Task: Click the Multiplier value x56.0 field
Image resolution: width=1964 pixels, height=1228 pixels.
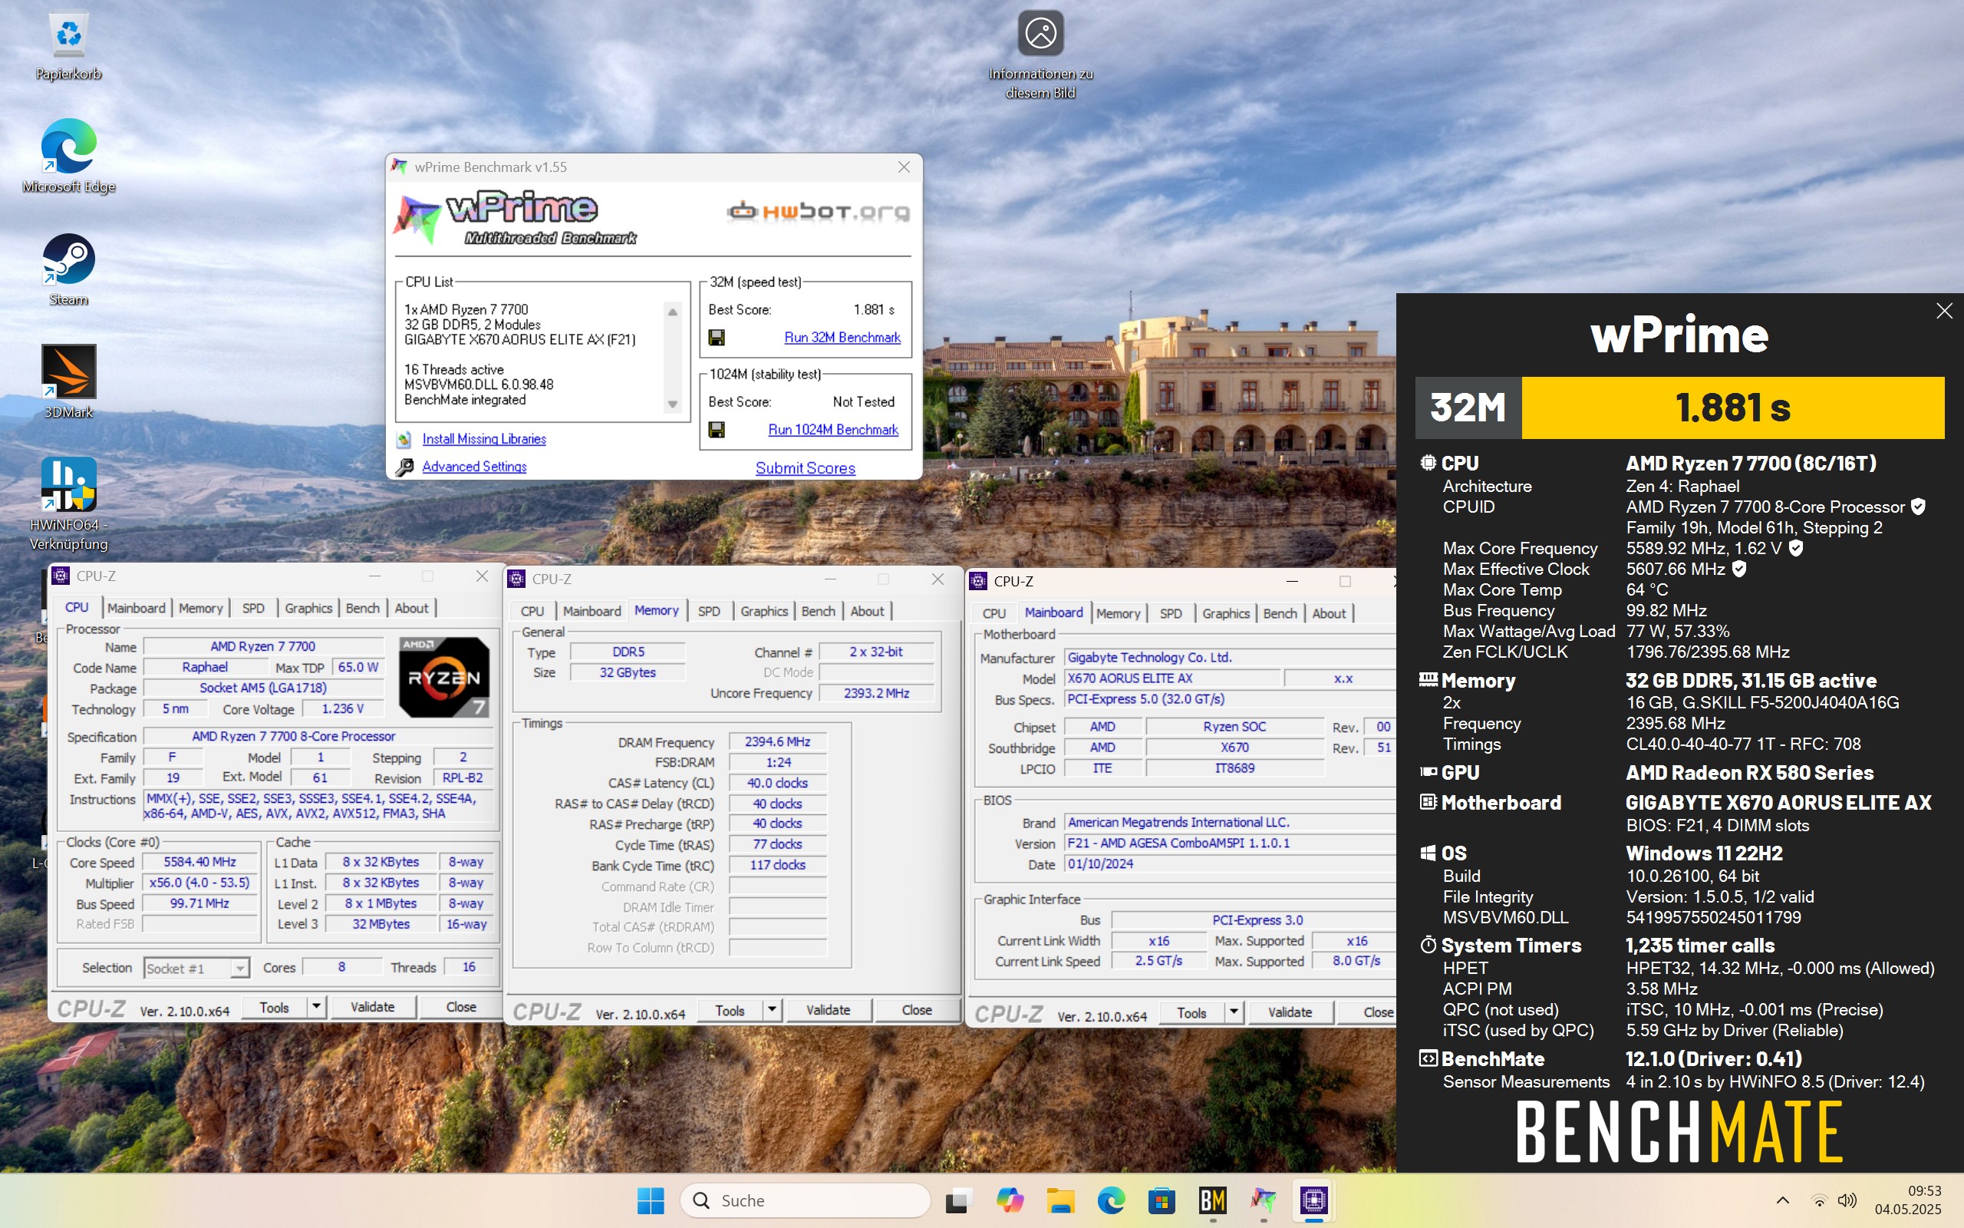Action: pyautogui.click(x=199, y=883)
